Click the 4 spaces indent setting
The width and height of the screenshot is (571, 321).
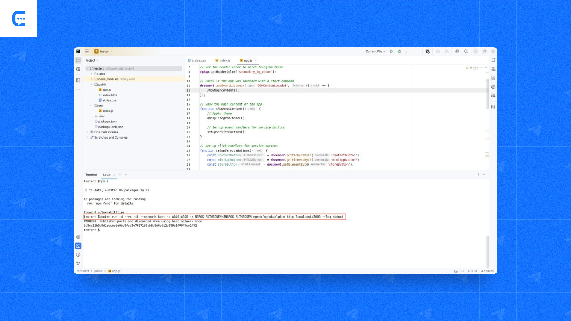coord(487,271)
